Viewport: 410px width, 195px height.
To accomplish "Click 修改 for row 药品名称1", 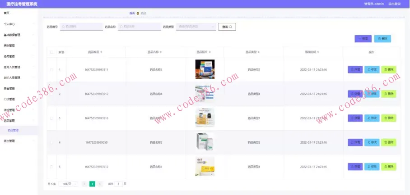I will (372, 167).
